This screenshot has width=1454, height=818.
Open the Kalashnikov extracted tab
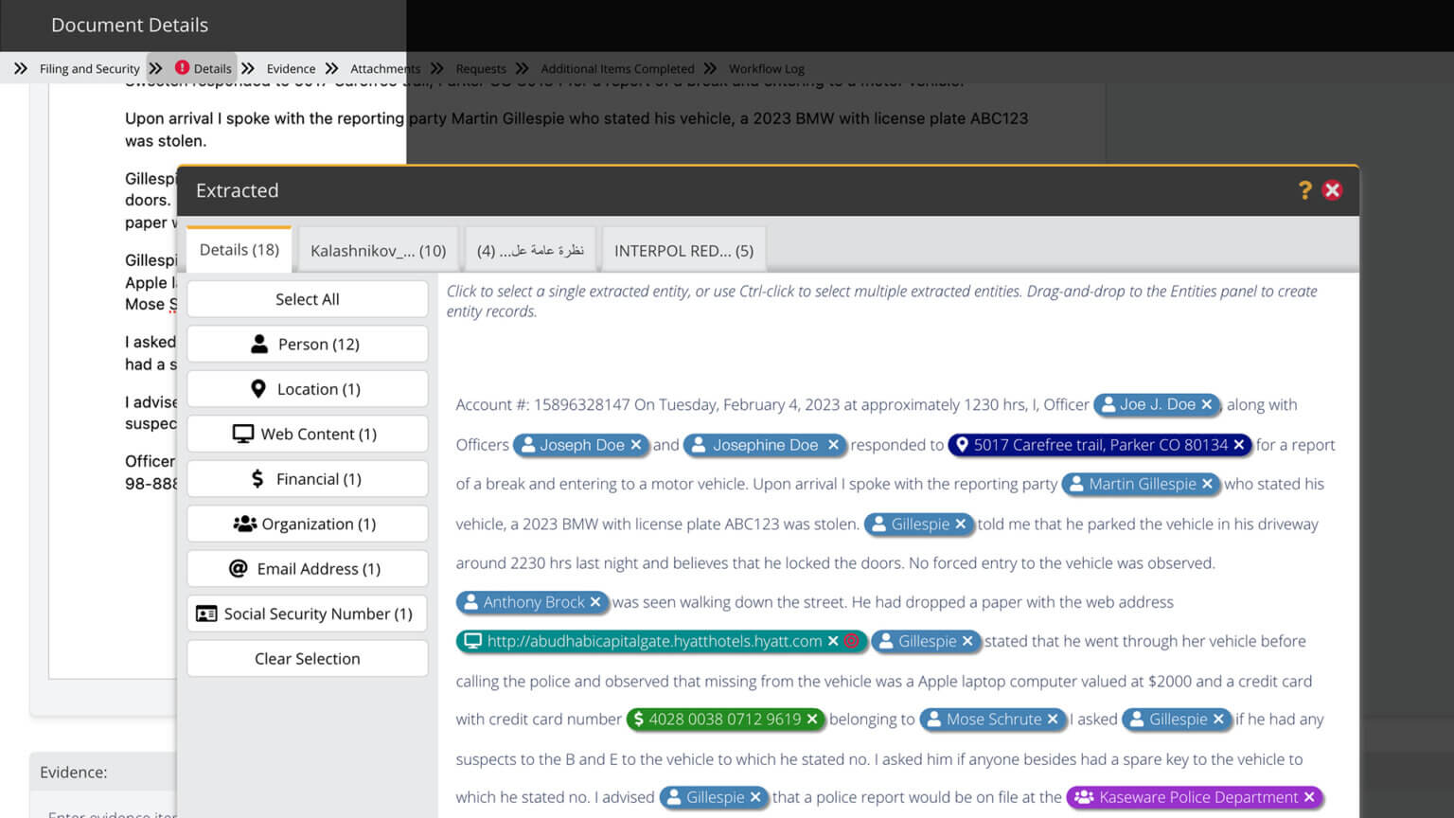point(377,250)
